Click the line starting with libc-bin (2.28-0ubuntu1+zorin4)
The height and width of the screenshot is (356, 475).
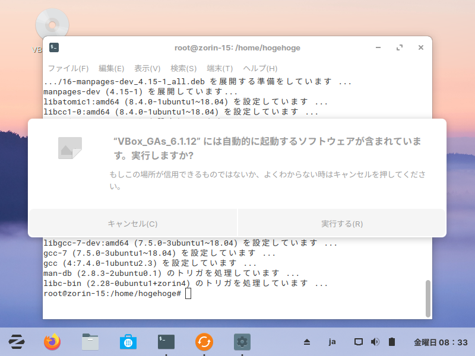click(x=185, y=283)
